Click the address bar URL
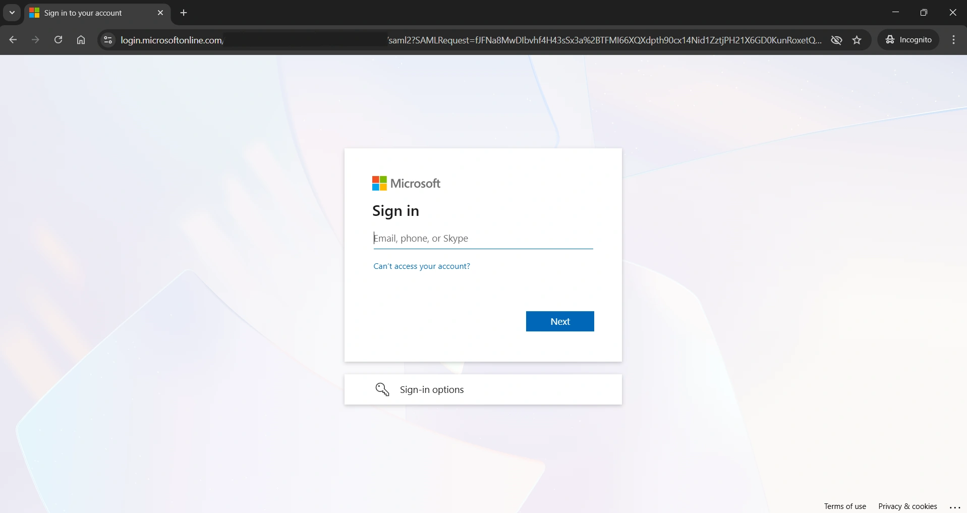Viewport: 967px width, 513px height. coord(471,40)
